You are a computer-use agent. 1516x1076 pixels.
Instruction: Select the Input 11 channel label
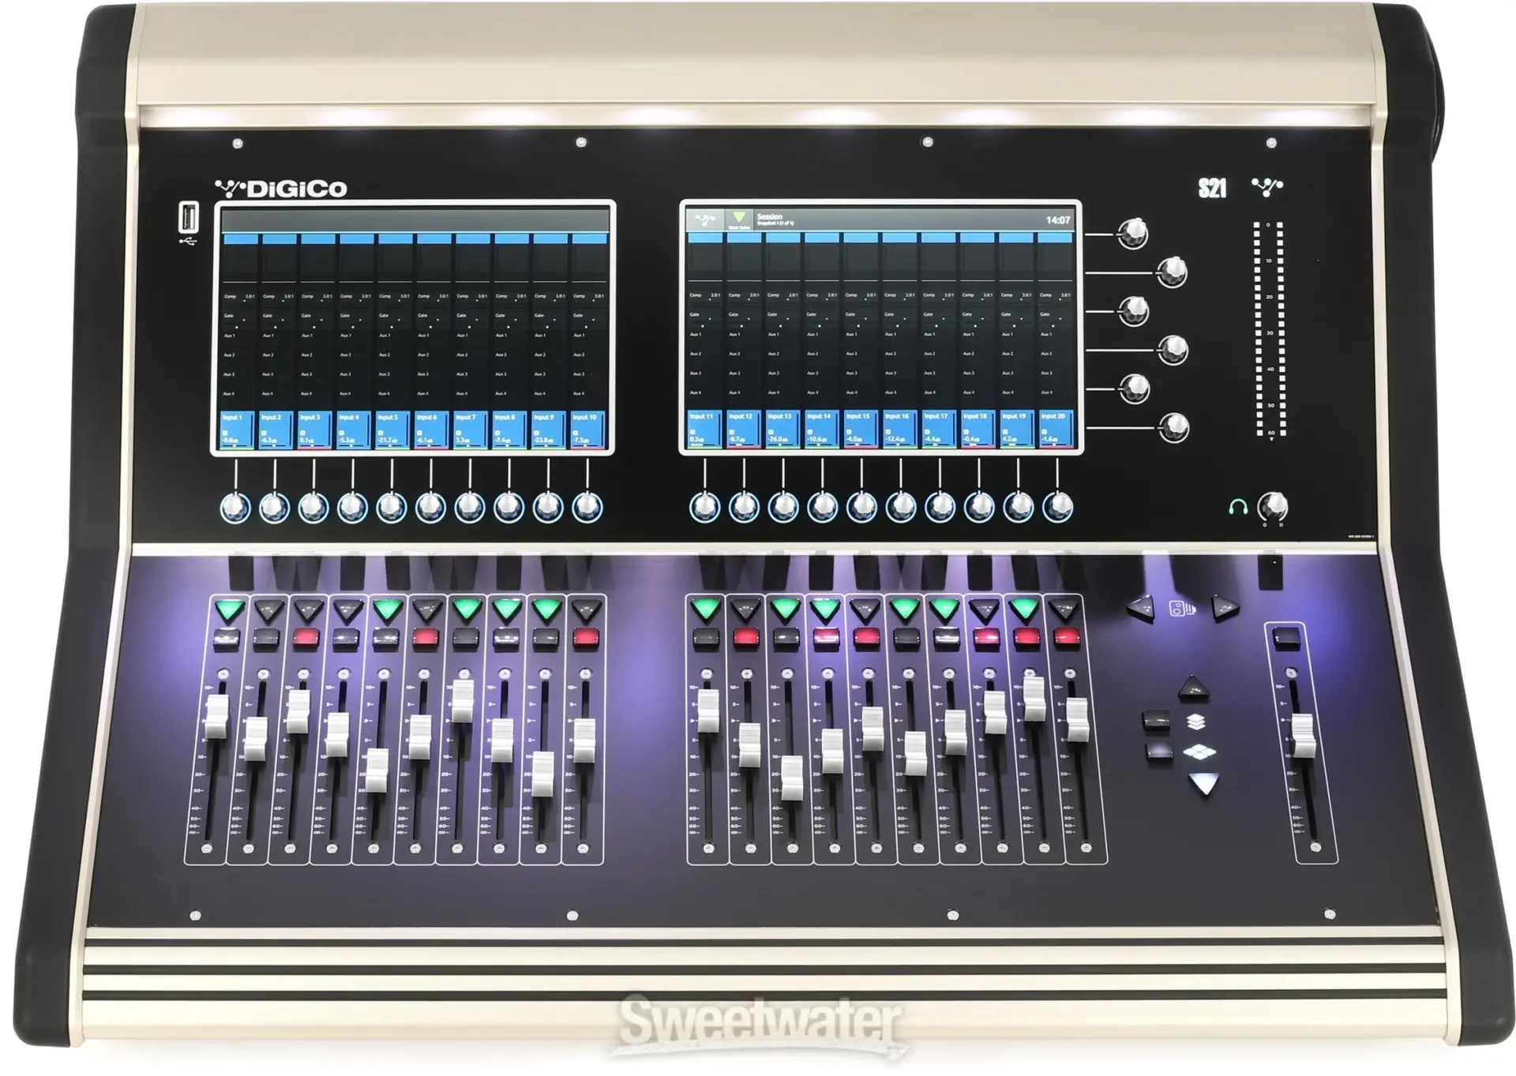(701, 416)
